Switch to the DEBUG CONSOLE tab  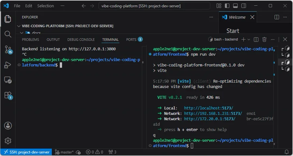point(81,40)
